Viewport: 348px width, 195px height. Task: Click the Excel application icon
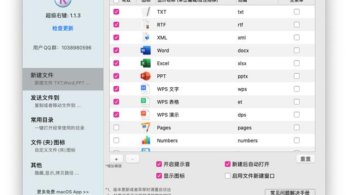pyautogui.click(x=146, y=63)
